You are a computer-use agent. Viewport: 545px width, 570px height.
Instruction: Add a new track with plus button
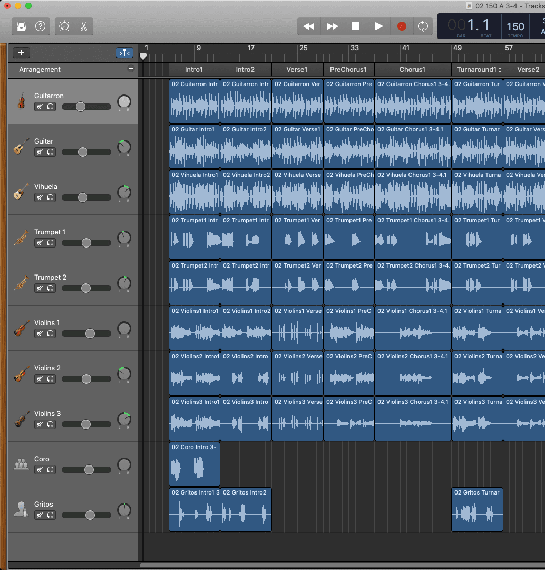22,53
